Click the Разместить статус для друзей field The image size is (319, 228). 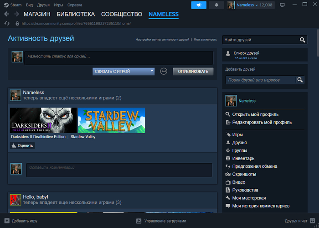[x=119, y=58]
